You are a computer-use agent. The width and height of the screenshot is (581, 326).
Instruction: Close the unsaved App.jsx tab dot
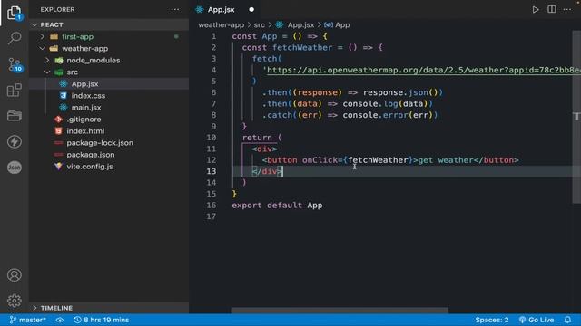point(251,10)
